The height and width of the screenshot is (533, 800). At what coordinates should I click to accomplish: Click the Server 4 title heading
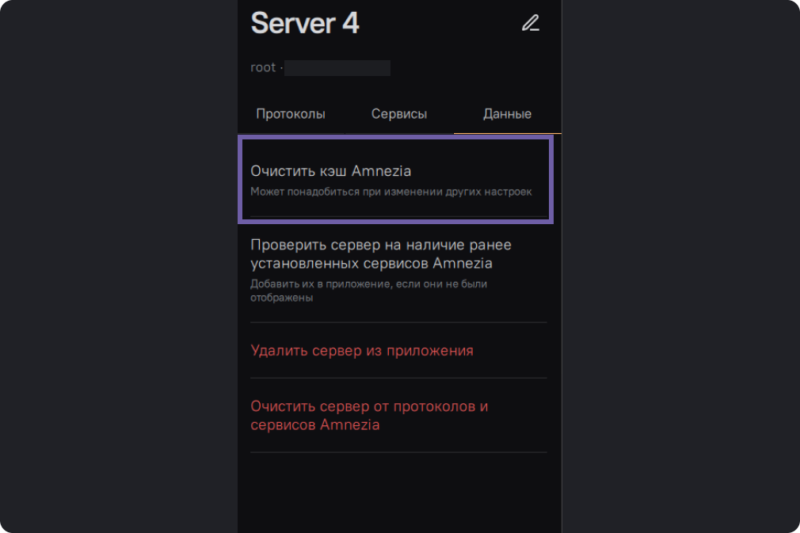tap(305, 24)
